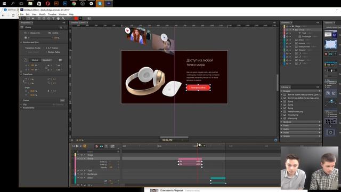The height and width of the screenshot is (192, 341).
Task: Switch to the Elements panel tab
Action: pyautogui.click(x=286, y=22)
